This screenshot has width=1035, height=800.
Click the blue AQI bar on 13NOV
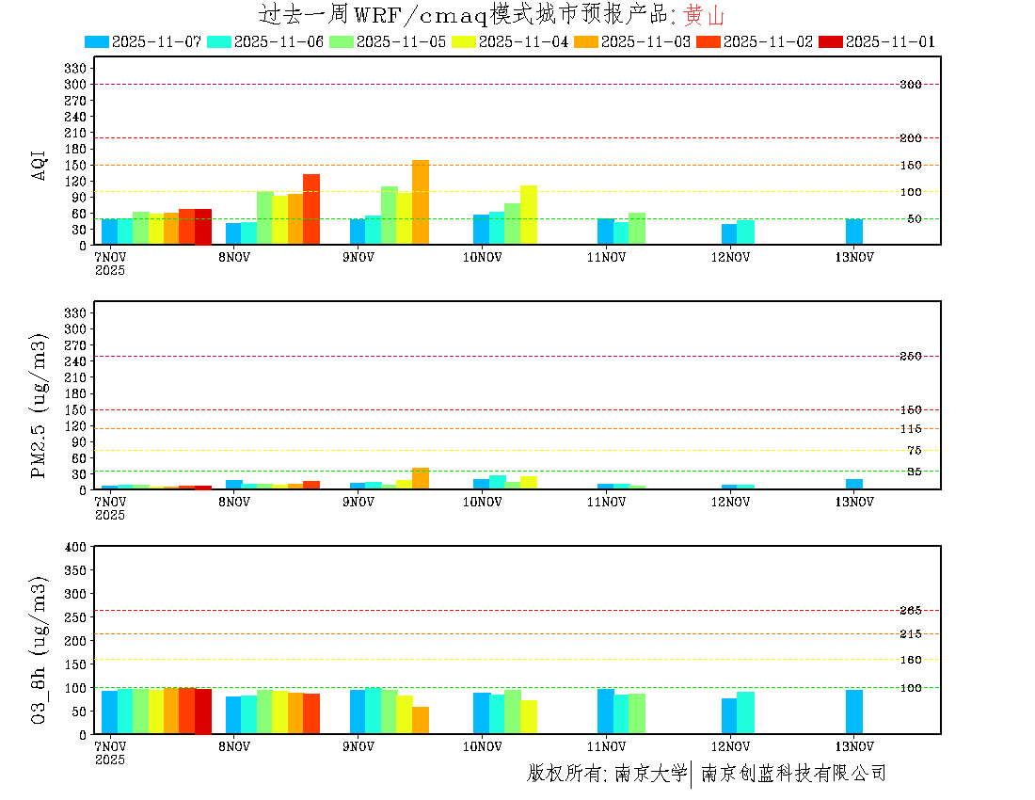(854, 232)
